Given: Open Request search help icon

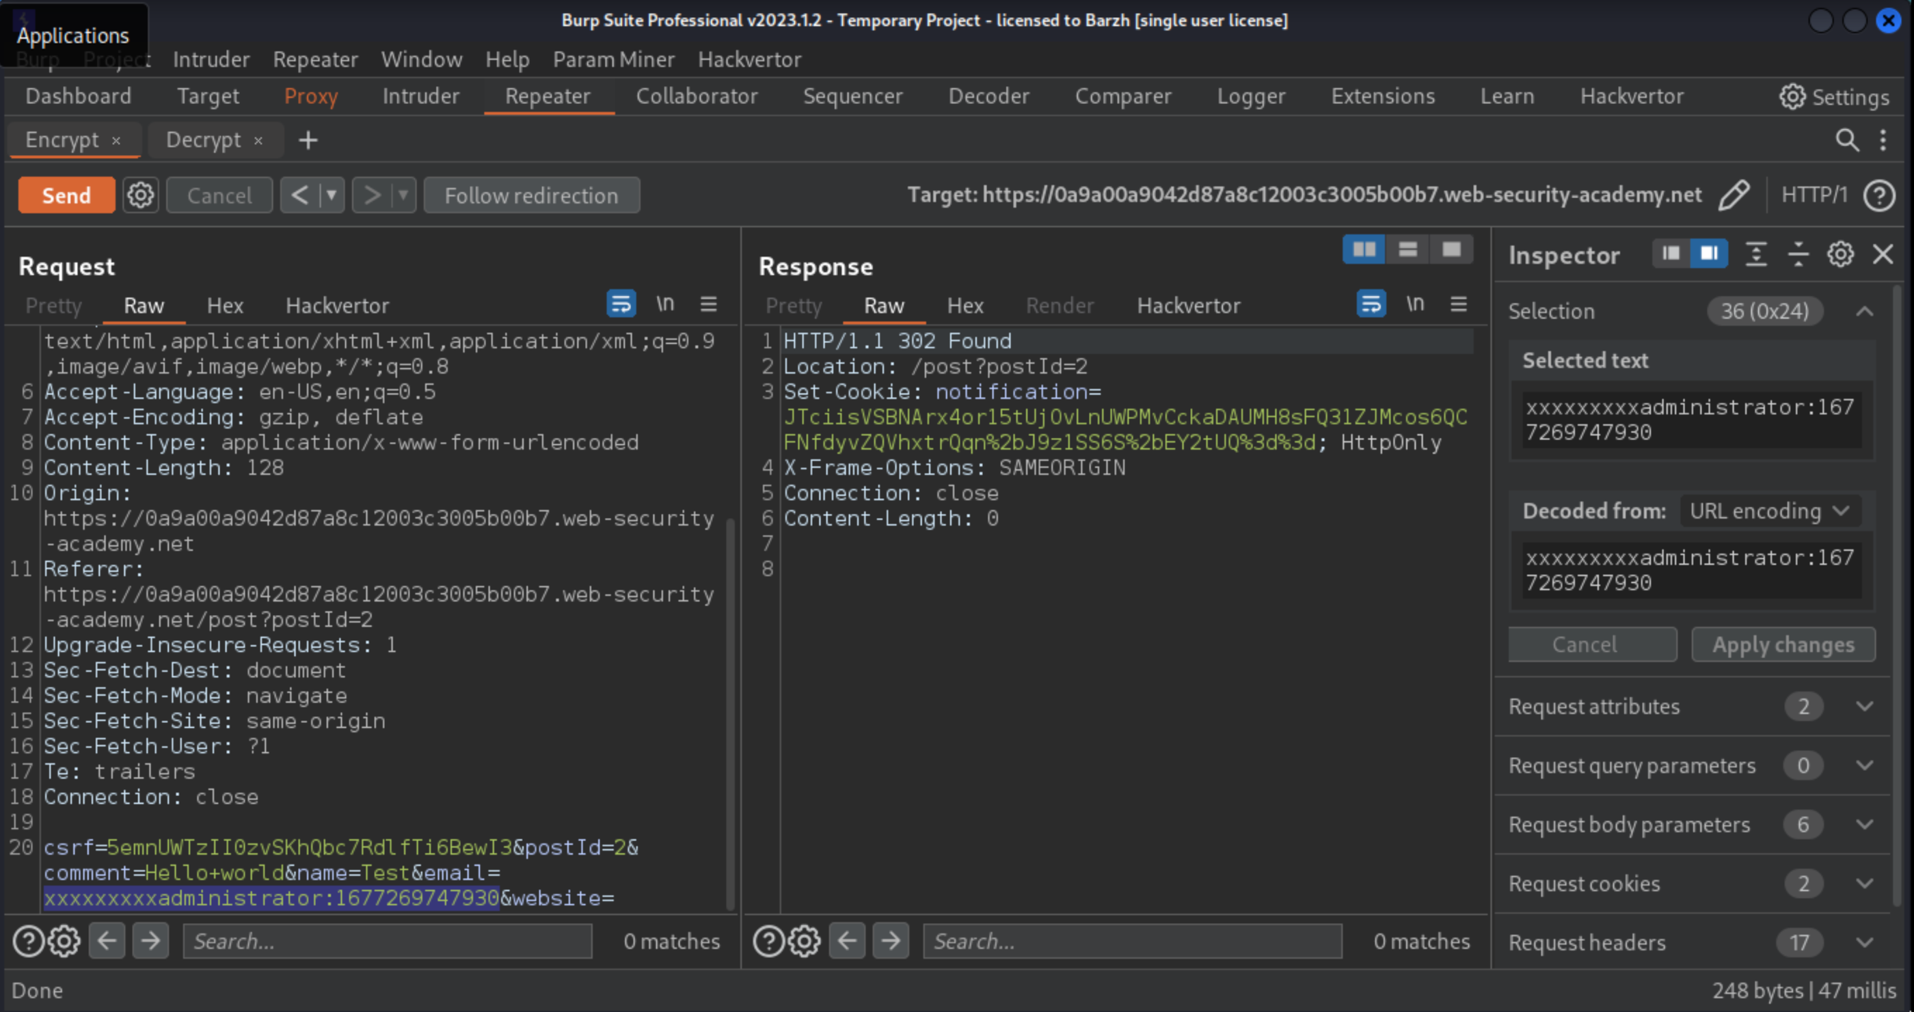Looking at the screenshot, I should [x=28, y=941].
